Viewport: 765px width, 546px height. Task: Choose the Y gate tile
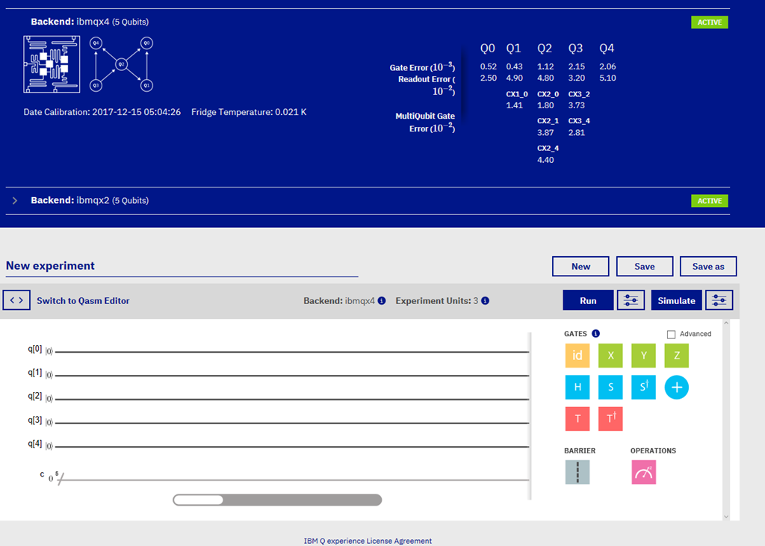pyautogui.click(x=643, y=356)
